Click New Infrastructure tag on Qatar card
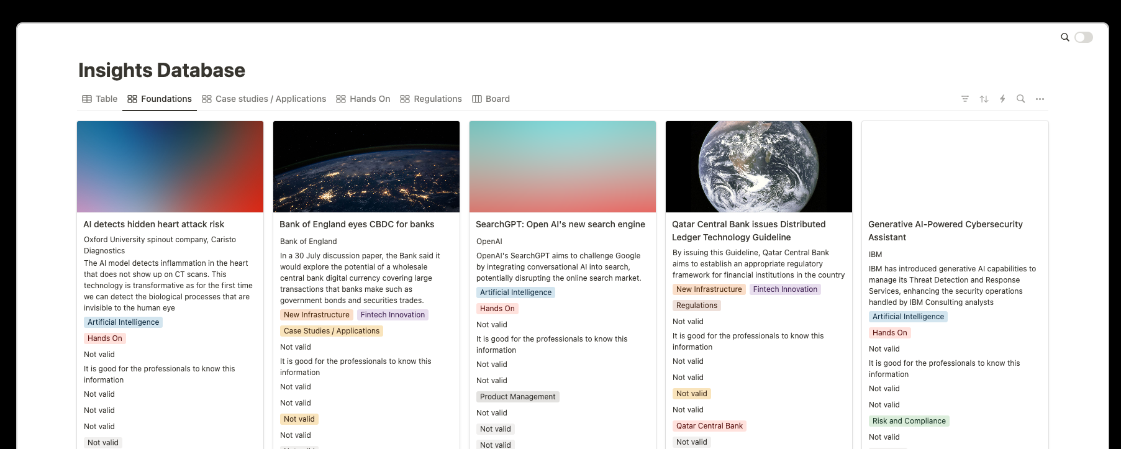Image resolution: width=1121 pixels, height=449 pixels. 709,289
